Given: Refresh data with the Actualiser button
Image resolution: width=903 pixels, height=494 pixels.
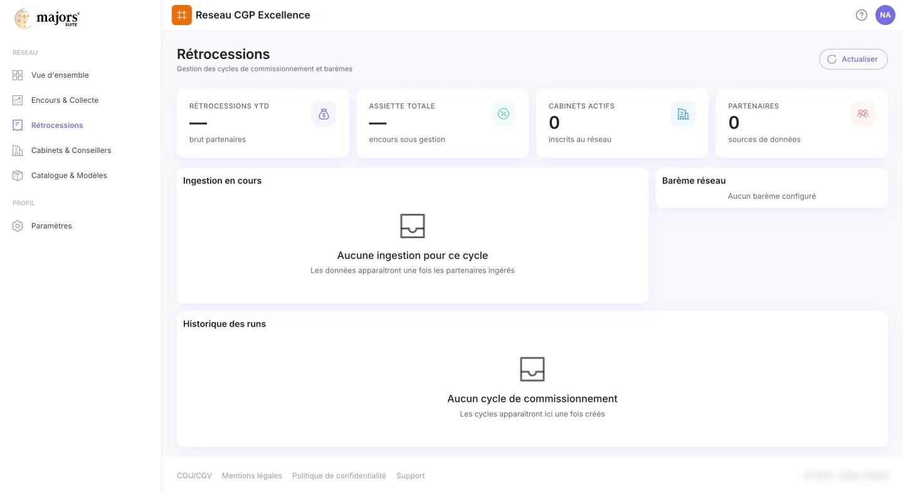Looking at the screenshot, I should pyautogui.click(x=853, y=59).
